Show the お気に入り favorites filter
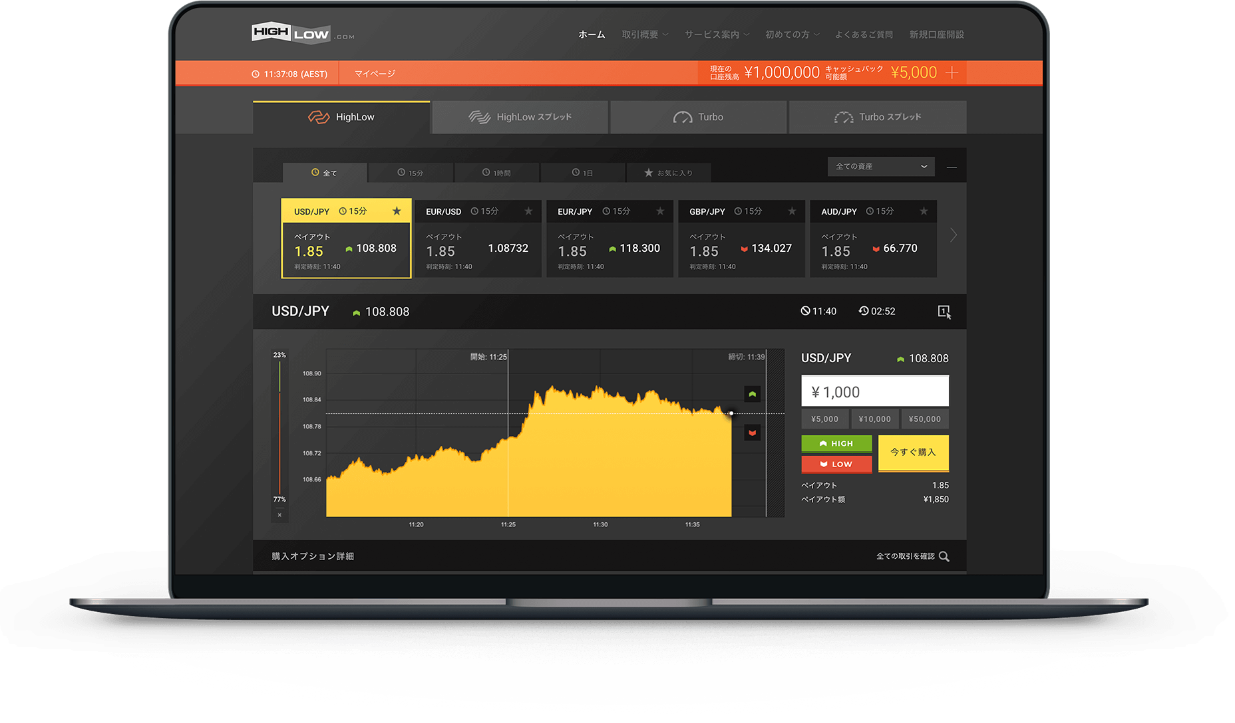Screen dimensions: 1235x723 pos(668,173)
